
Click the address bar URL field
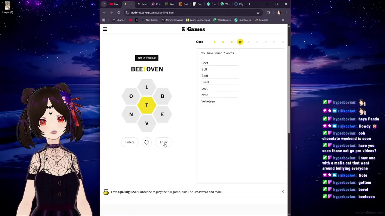192,13
